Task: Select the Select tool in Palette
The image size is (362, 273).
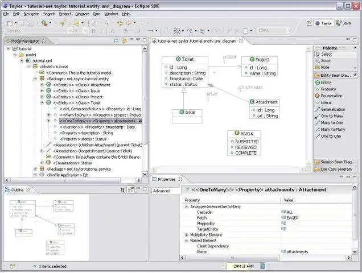Action: click(x=326, y=54)
